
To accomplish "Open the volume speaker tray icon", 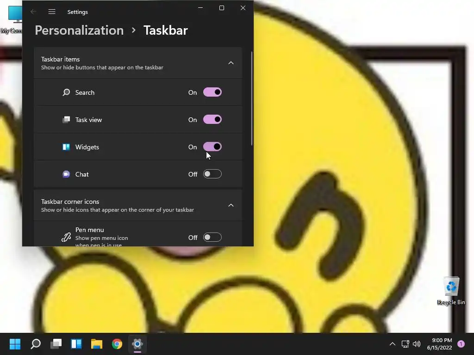I will [417, 344].
